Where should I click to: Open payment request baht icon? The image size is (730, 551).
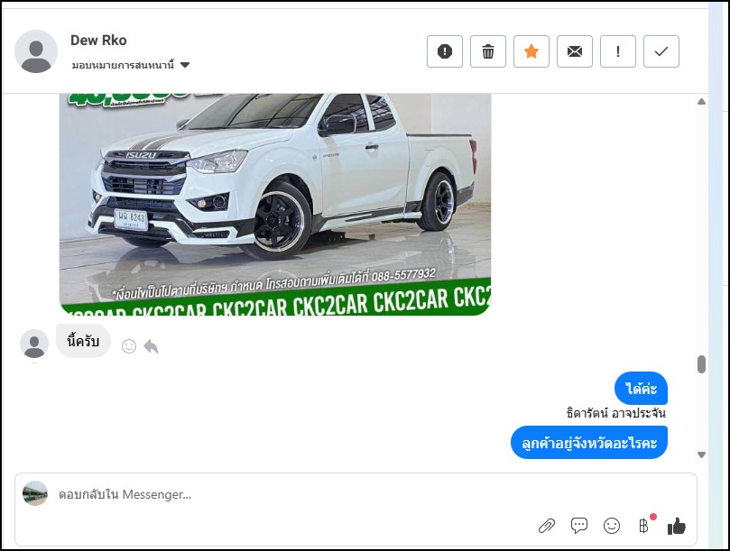click(x=644, y=526)
